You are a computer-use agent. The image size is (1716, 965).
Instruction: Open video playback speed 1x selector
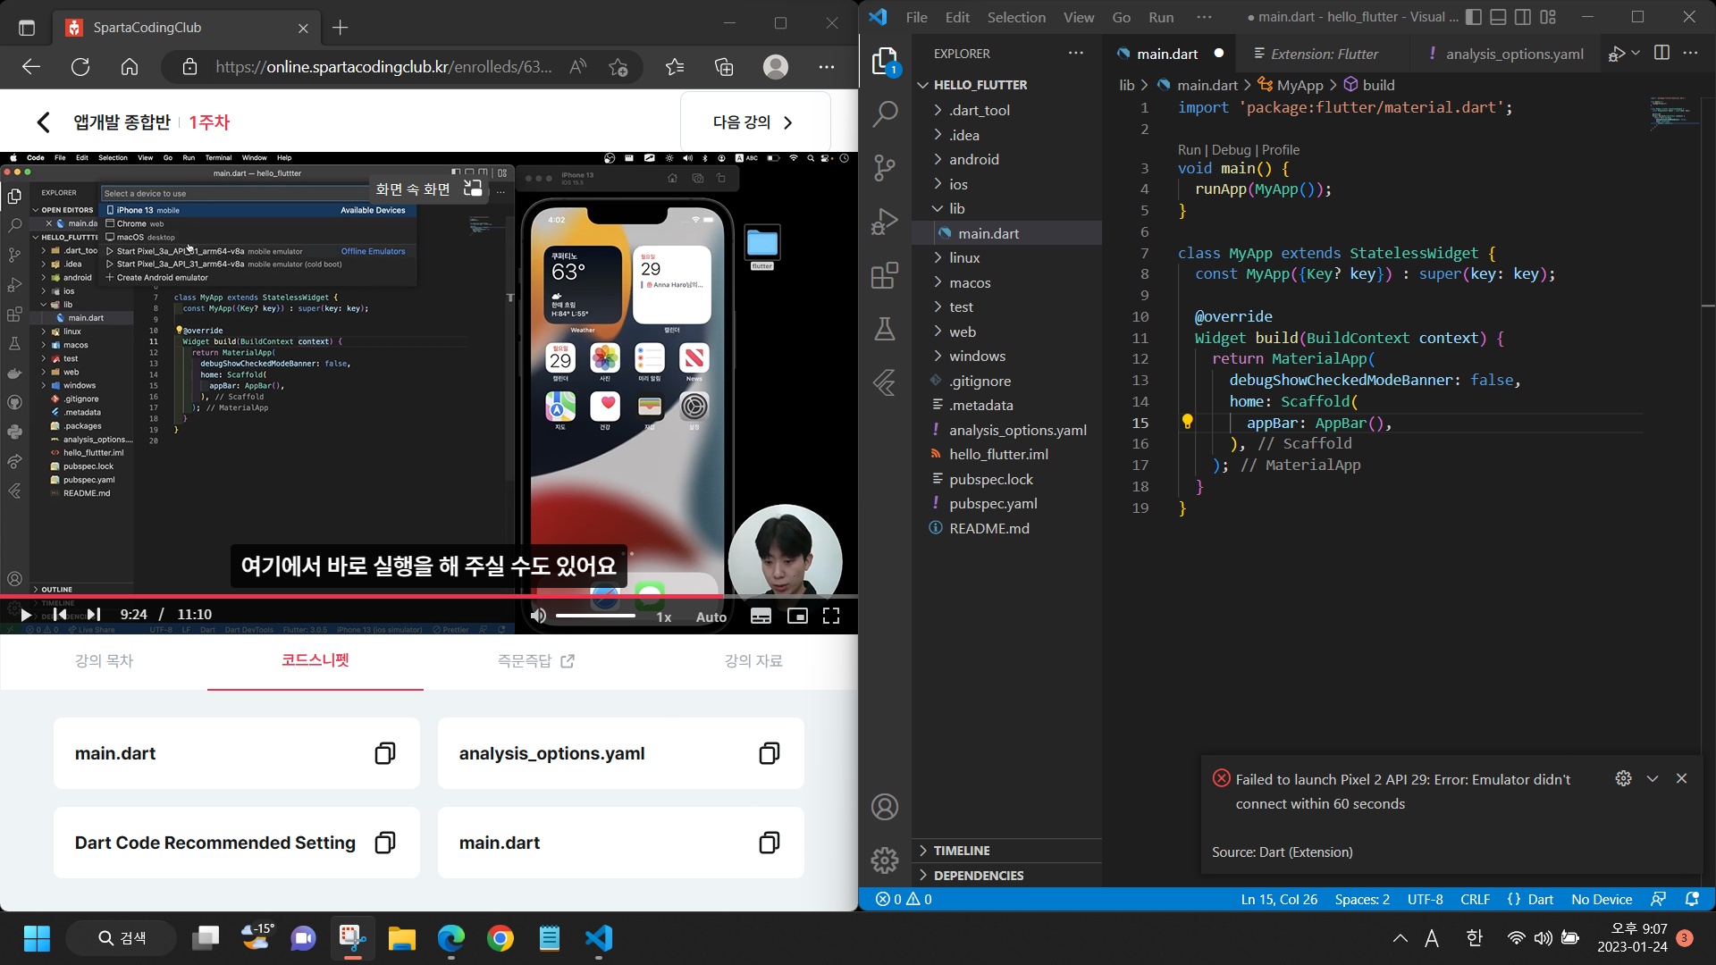click(664, 617)
